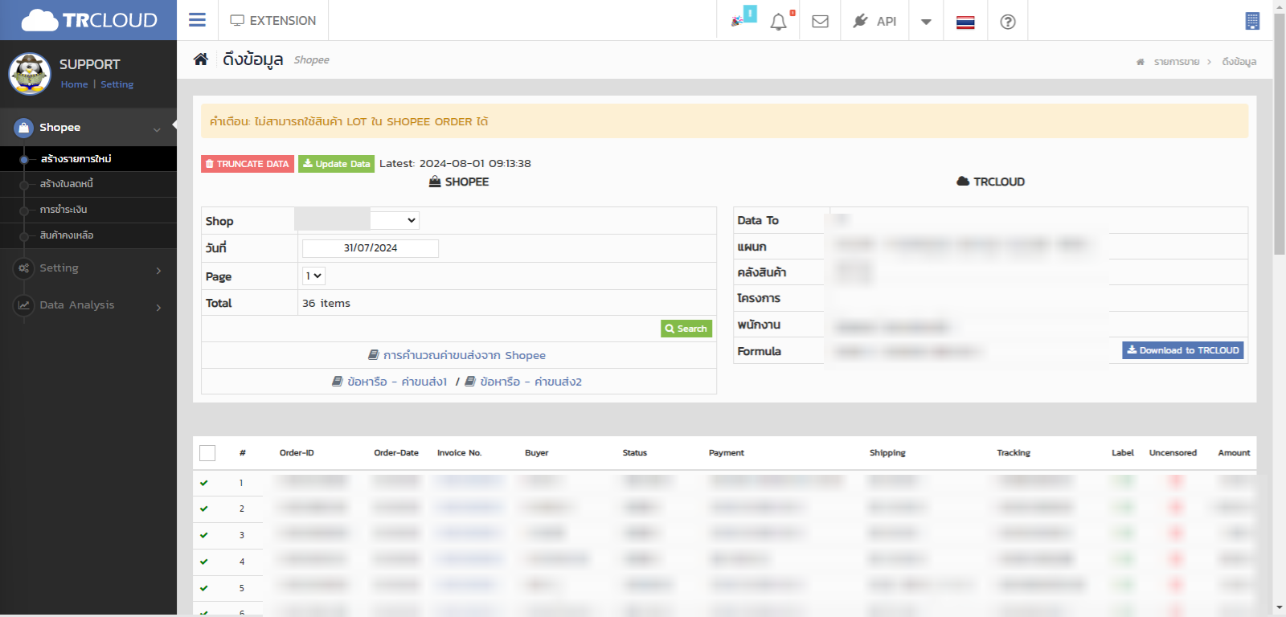Viewport: 1286px width, 617px height.
Task: Toggle the check mark on row 1
Action: coord(204,483)
